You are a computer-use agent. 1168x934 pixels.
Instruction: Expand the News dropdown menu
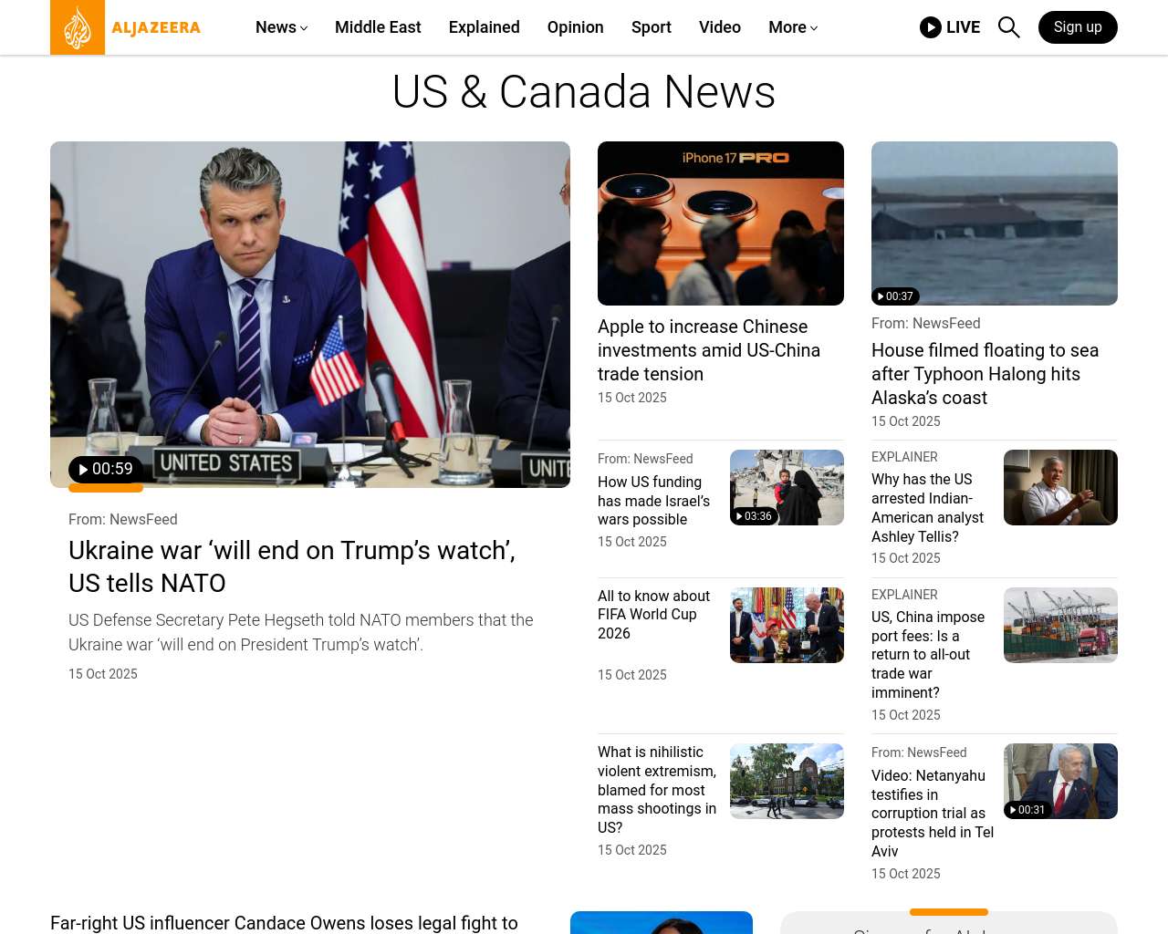pos(281,27)
